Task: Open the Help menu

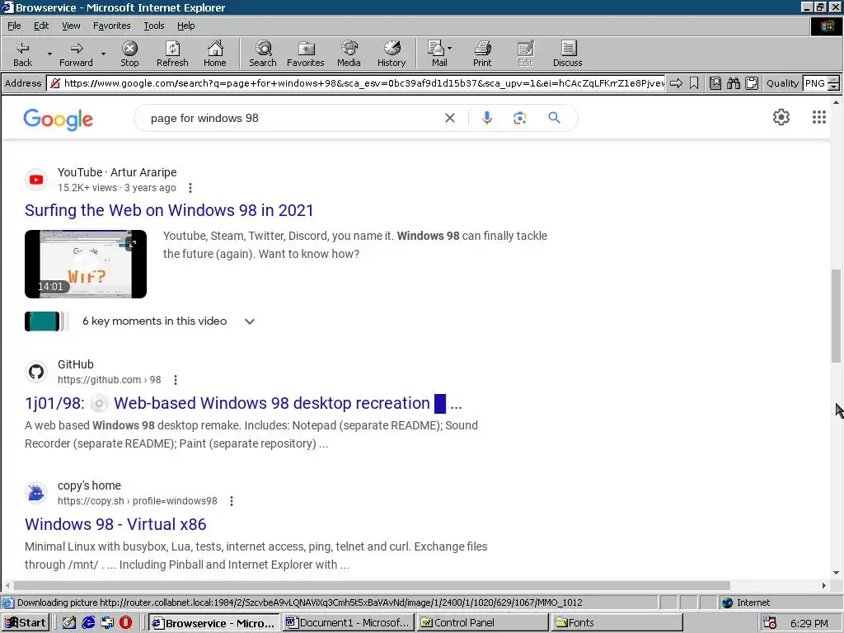Action: tap(185, 26)
